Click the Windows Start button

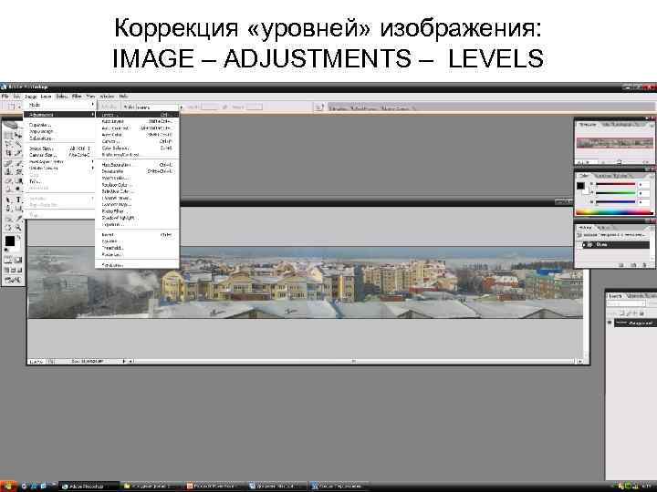click(9, 487)
